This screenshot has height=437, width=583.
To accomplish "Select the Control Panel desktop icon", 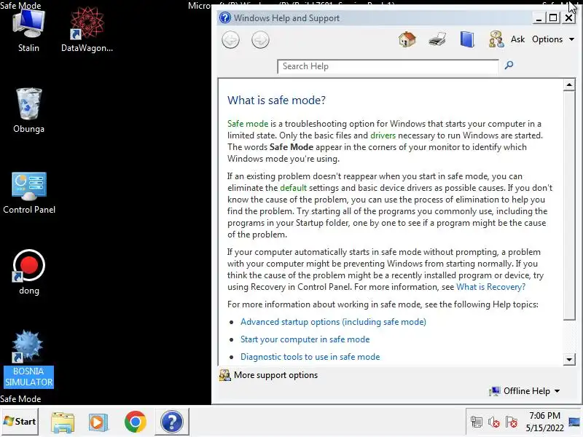I will (x=29, y=193).
